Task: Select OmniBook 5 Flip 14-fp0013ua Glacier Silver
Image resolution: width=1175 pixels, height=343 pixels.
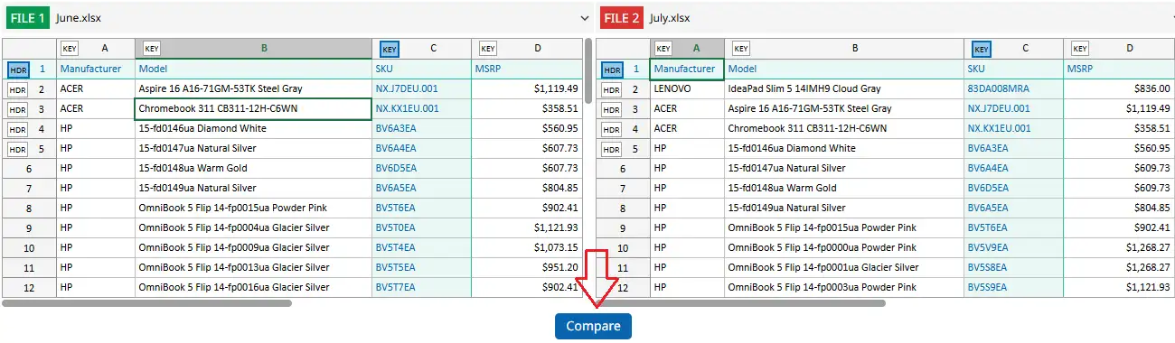Action: tap(254, 267)
